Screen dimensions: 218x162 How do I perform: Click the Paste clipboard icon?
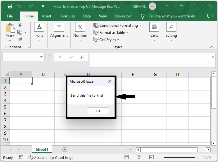click(10, 28)
